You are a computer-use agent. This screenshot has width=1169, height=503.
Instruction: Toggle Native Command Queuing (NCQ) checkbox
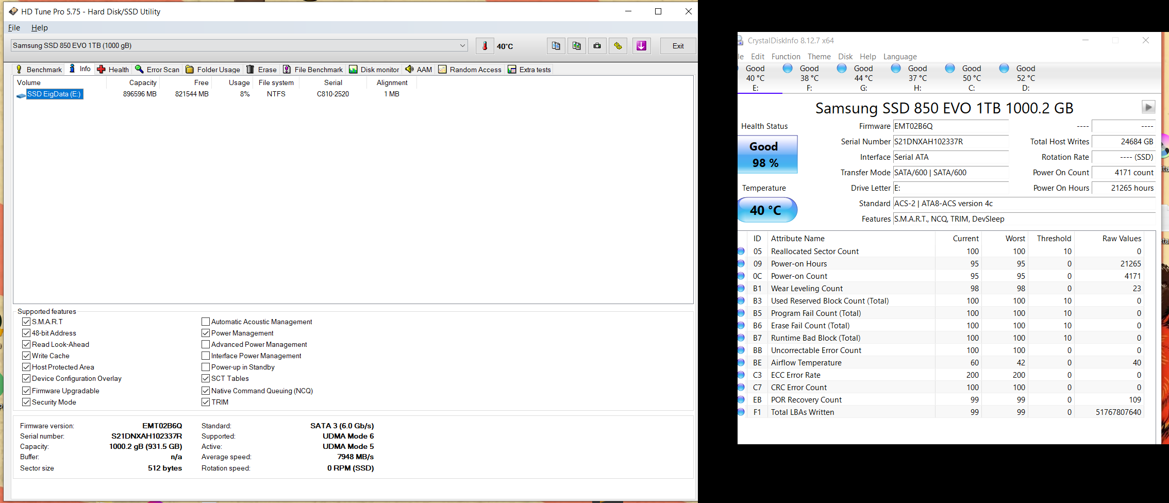206,391
